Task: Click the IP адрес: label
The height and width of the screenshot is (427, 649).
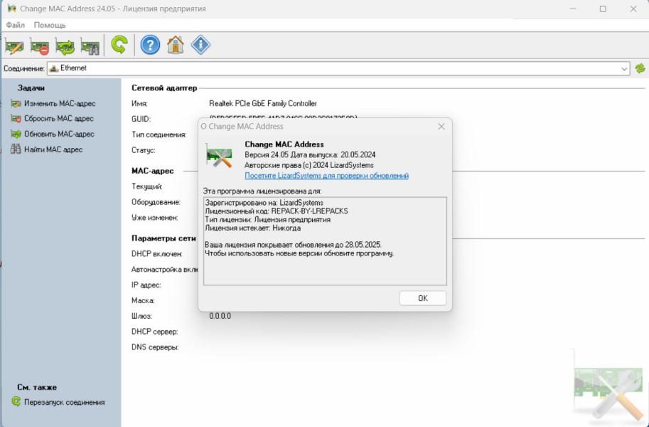Action: coord(146,285)
